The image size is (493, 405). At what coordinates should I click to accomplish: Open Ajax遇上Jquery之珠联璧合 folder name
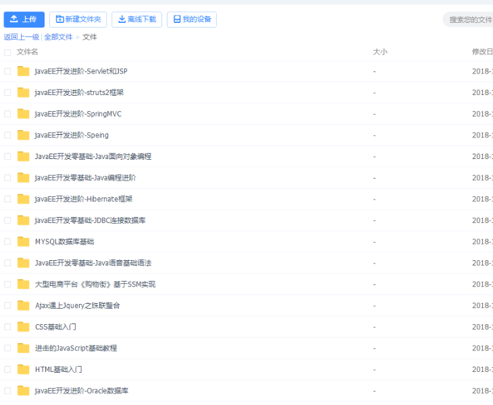tap(78, 306)
